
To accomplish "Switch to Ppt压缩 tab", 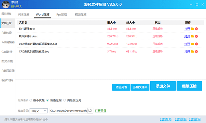I will [61, 15].
